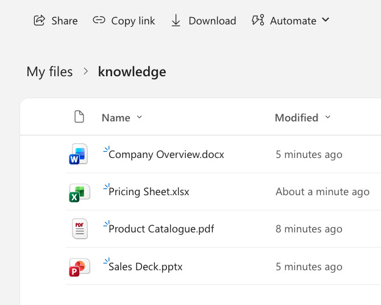Click the Download arrow icon
The height and width of the screenshot is (305, 381).
pos(176,20)
